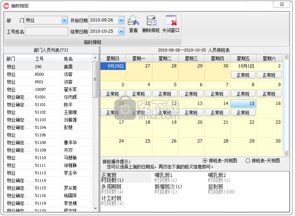
Task: Select employee 曹洋华 row
Action: [x=48, y=142]
